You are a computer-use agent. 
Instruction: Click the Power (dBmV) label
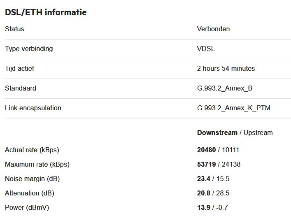pyautogui.click(x=27, y=207)
